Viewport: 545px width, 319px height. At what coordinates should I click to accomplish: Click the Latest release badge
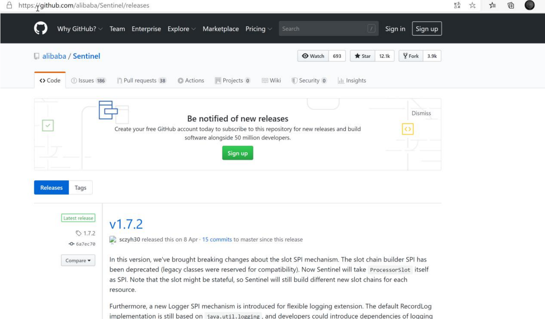point(78,218)
